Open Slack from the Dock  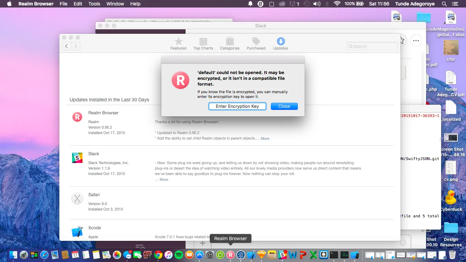[282, 254]
